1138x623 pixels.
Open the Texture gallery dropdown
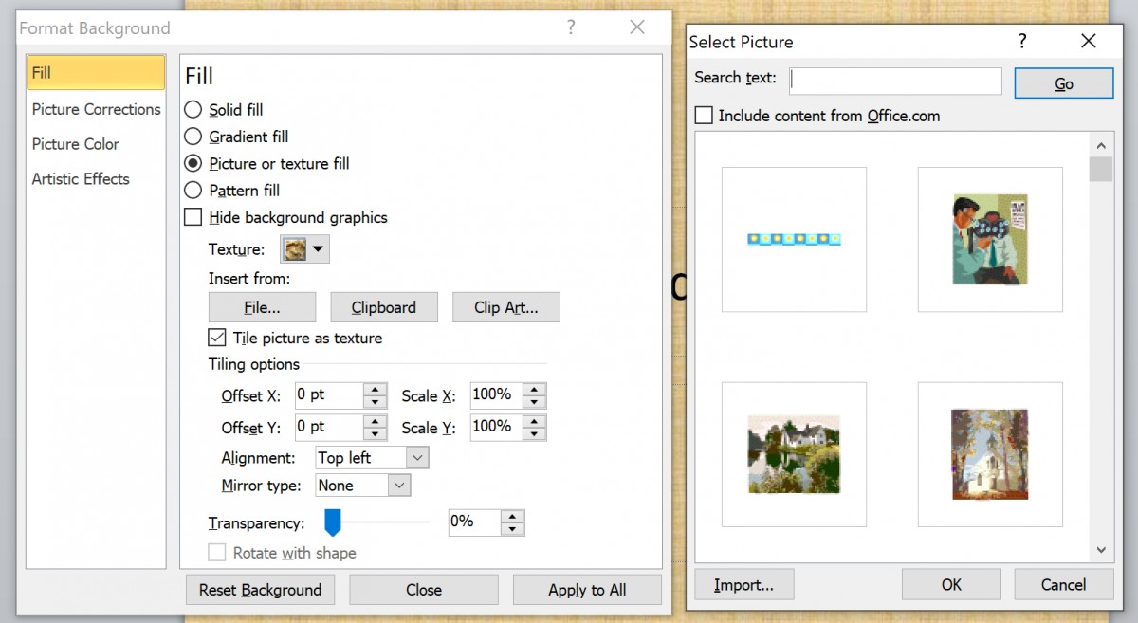316,248
